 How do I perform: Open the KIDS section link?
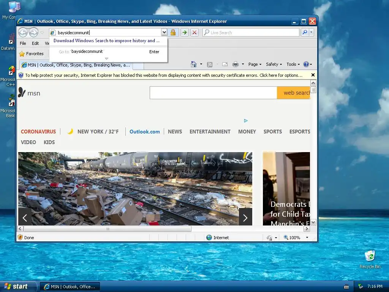pyautogui.click(x=49, y=142)
